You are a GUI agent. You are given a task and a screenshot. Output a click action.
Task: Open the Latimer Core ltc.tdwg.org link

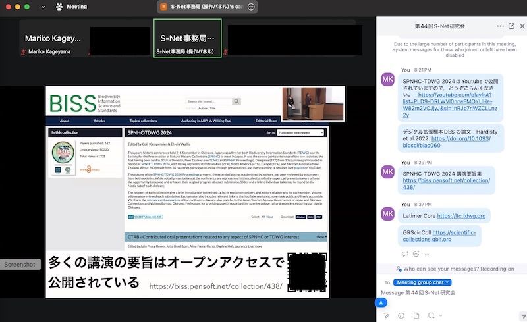tap(462, 216)
